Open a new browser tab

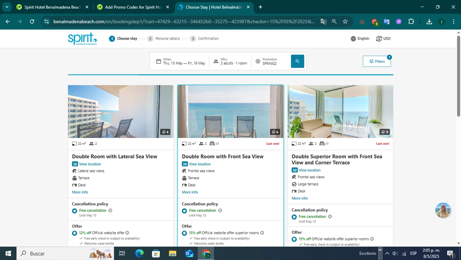[260, 7]
